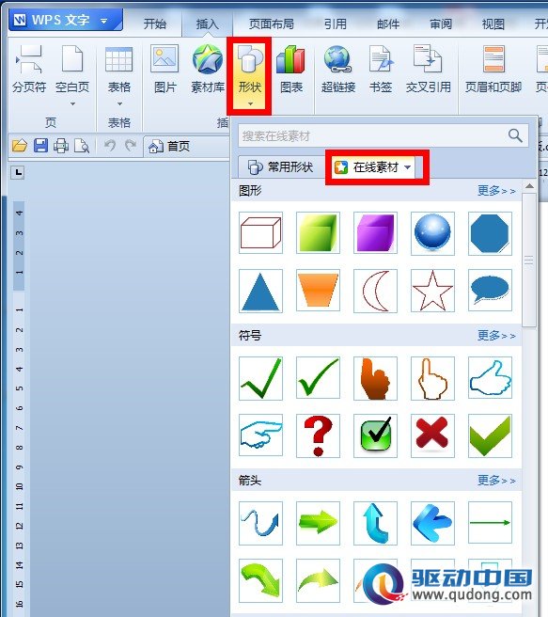Screen dimensions: 548x617
Task: Click 更多>> link beside 箭头
Action: point(496,480)
